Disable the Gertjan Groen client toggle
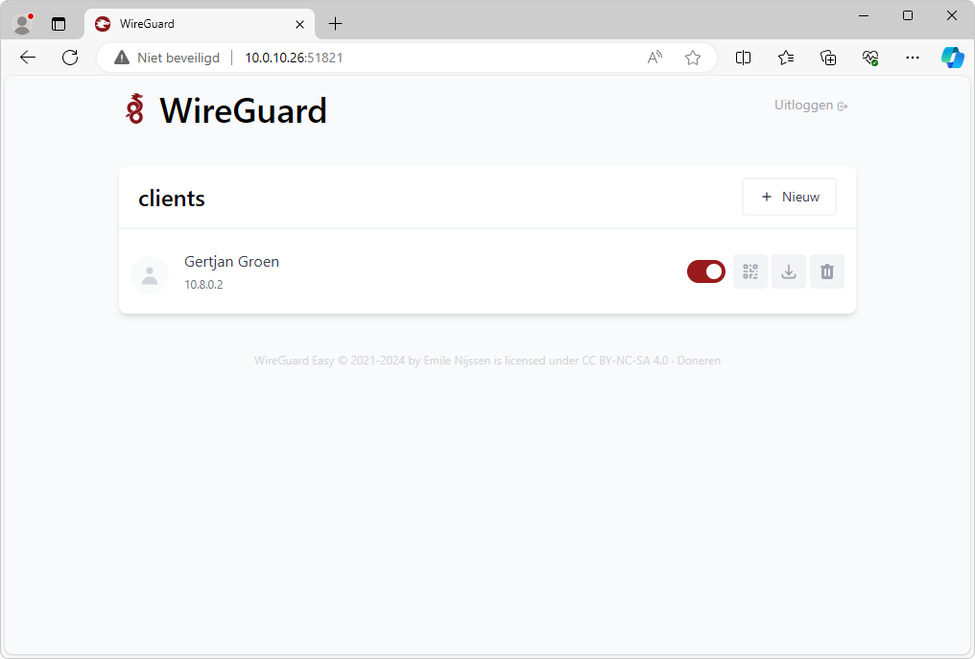Viewport: 975px width, 659px height. pyautogui.click(x=706, y=271)
